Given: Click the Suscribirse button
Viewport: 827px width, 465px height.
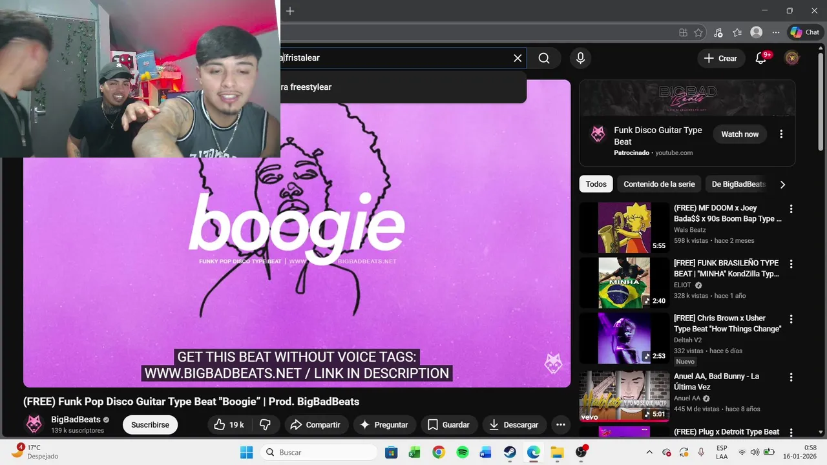Looking at the screenshot, I should pyautogui.click(x=150, y=424).
